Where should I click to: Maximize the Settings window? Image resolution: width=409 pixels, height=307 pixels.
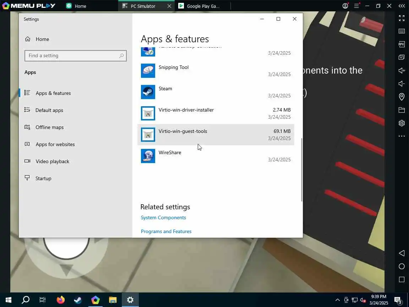278,19
